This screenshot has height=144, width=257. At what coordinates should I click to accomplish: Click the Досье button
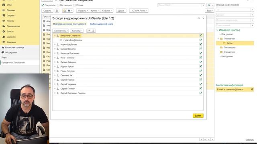121,11
